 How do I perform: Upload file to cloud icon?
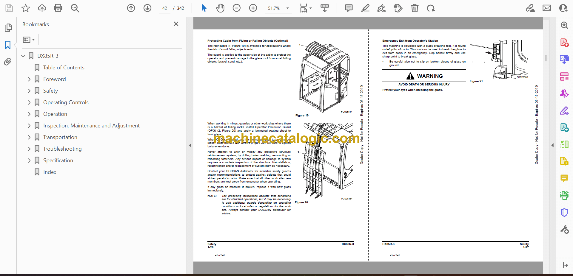pyautogui.click(x=42, y=8)
